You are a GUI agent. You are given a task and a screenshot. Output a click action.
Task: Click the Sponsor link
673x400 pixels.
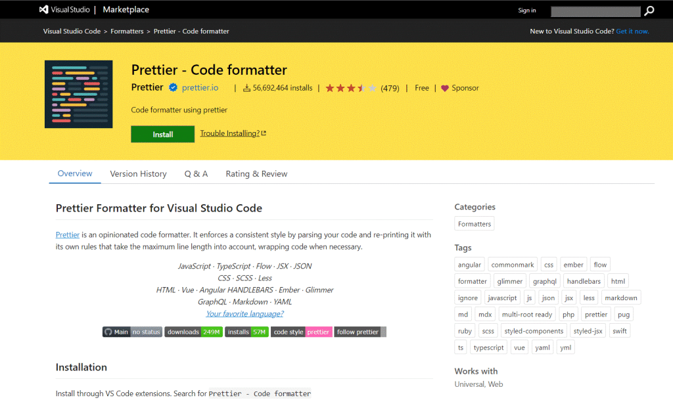point(465,88)
